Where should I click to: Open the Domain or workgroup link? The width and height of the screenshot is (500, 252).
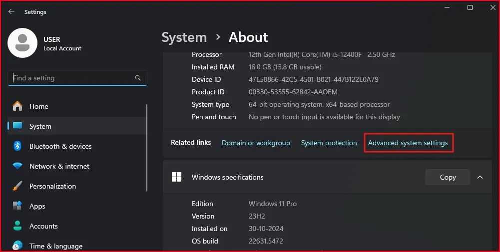tap(256, 143)
